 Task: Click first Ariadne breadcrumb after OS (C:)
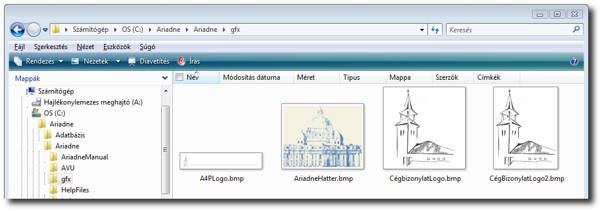click(168, 29)
